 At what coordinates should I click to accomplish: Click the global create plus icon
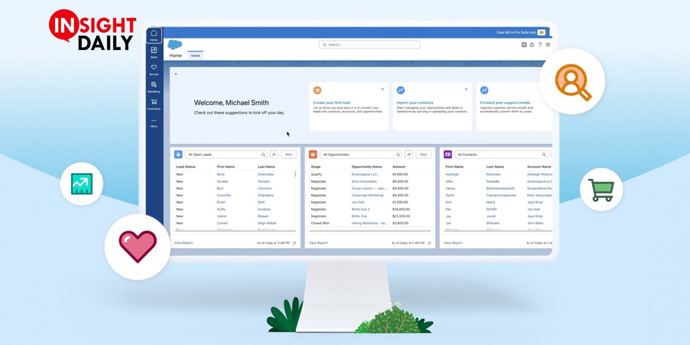524,45
